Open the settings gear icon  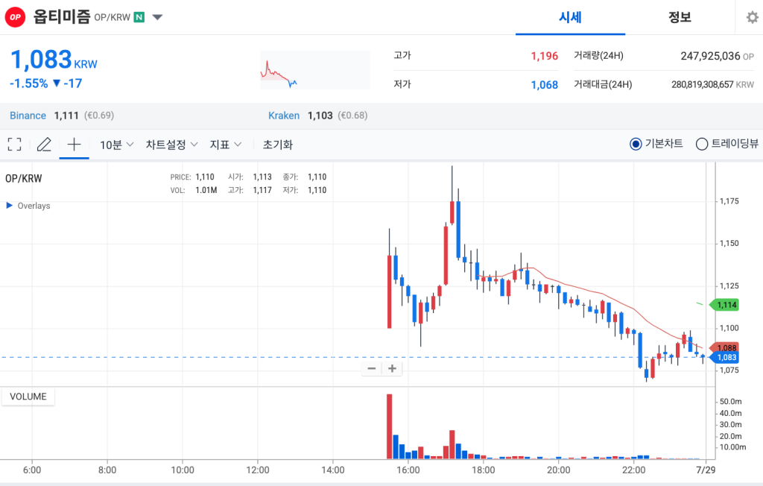tap(753, 18)
